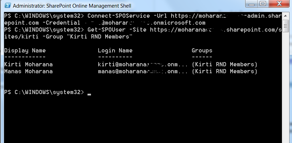The width and height of the screenshot is (292, 143).
Task: Click the Manas Moharana display name
Action: 28,71
